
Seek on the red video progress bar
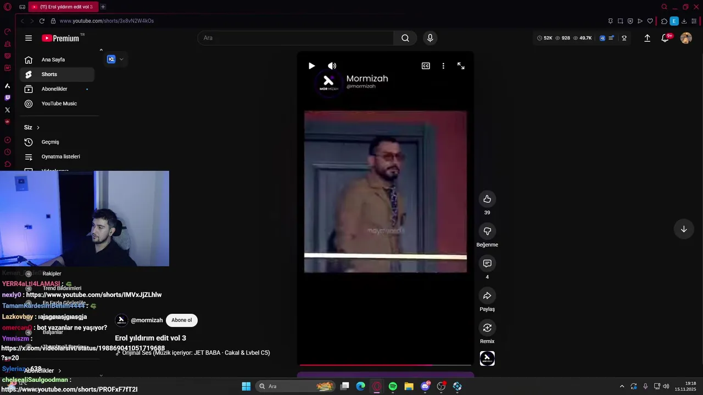point(385,364)
